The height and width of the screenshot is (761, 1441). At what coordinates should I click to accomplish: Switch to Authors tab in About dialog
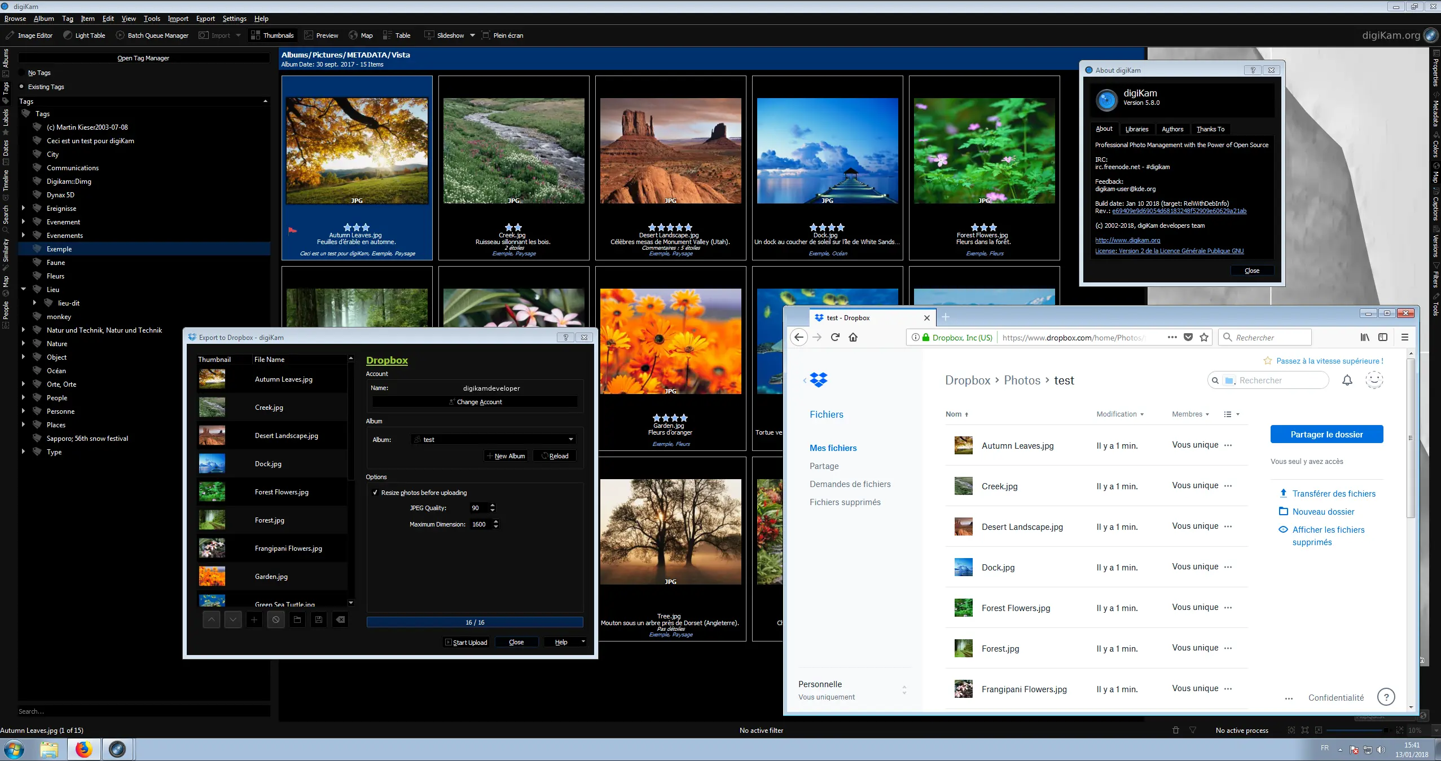(x=1172, y=129)
